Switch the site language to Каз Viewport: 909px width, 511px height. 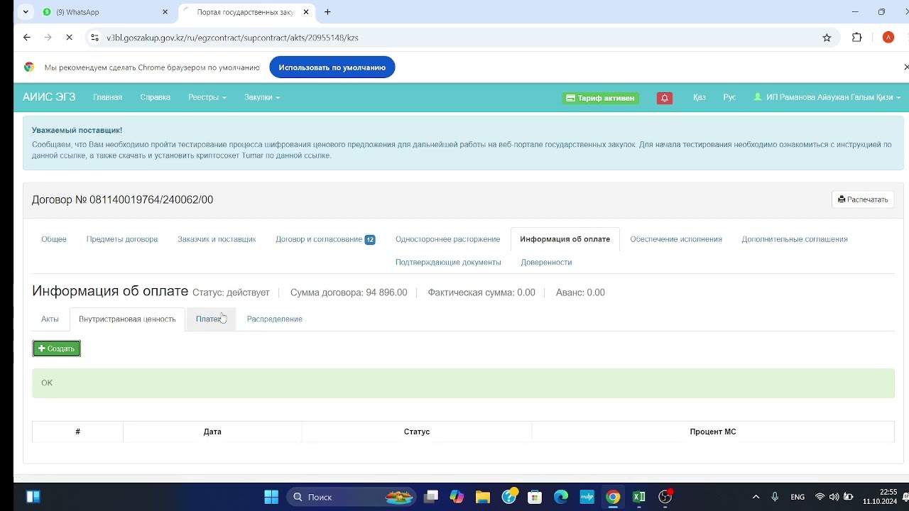coord(700,97)
